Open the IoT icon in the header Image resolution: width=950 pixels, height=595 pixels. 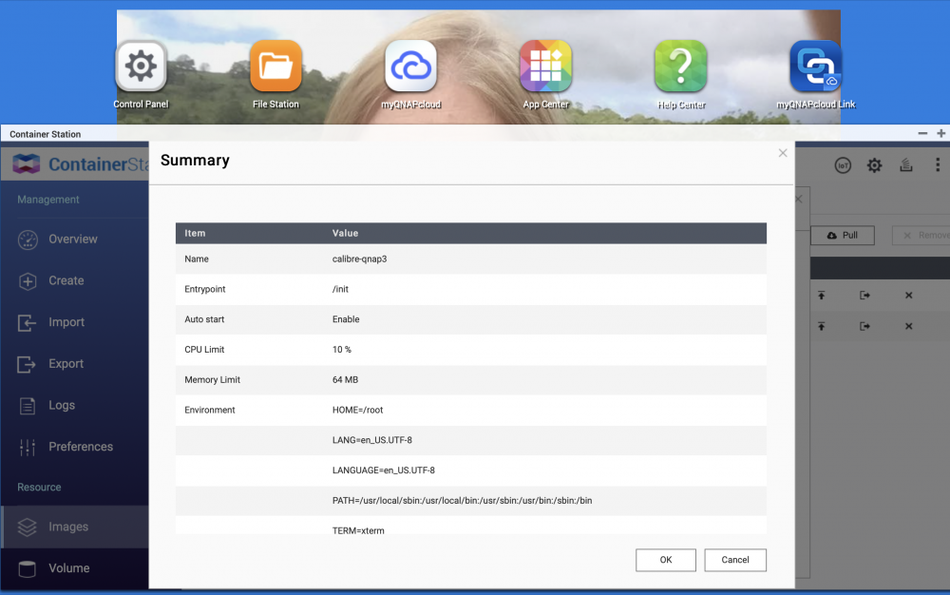coord(843,165)
